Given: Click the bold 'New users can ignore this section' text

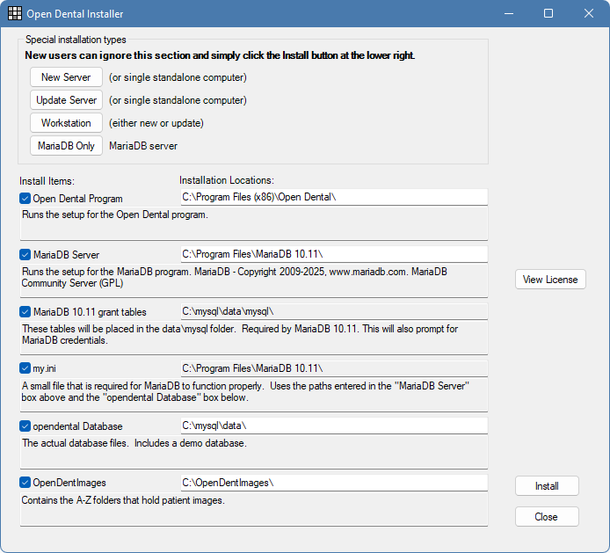Looking at the screenshot, I should [220, 55].
